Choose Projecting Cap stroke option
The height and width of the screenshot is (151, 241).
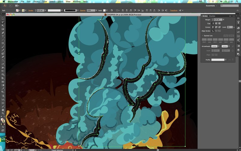(219, 23)
